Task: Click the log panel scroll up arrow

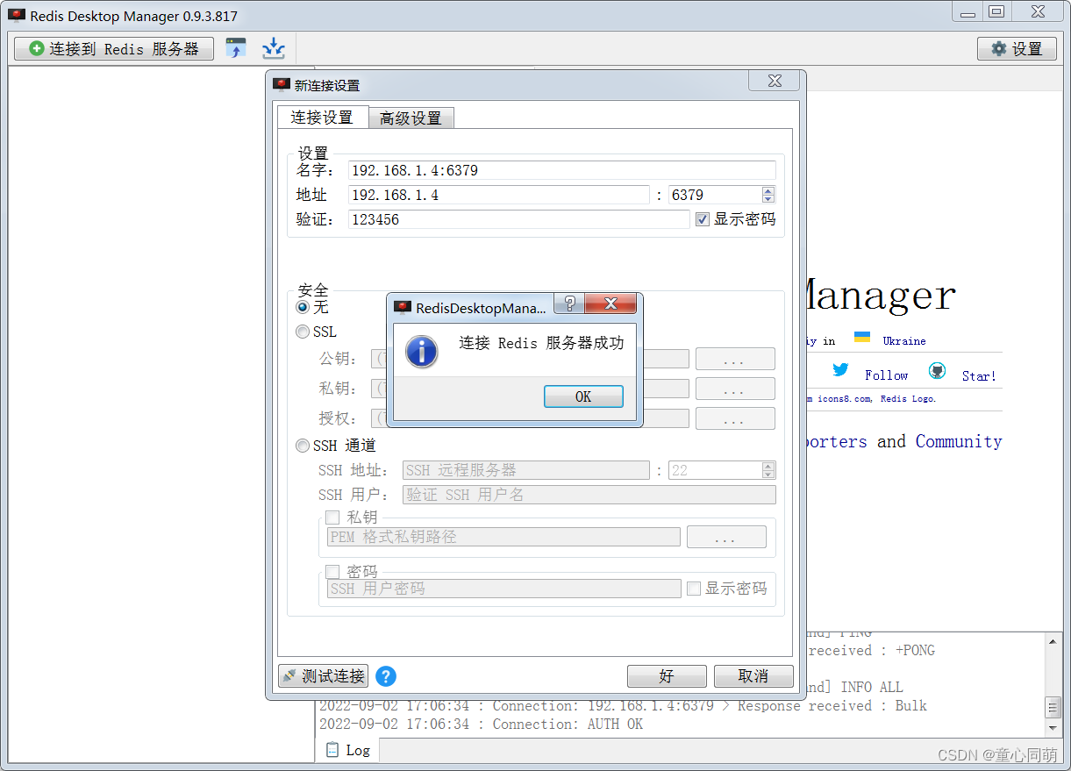Action: [1053, 642]
